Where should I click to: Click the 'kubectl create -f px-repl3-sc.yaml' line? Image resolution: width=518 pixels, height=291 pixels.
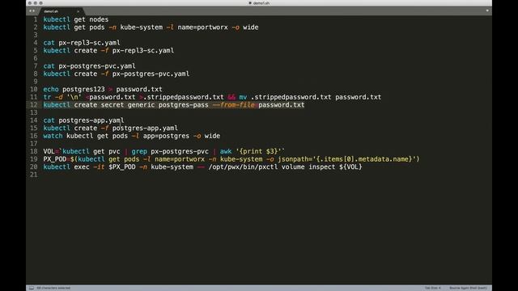(x=108, y=50)
